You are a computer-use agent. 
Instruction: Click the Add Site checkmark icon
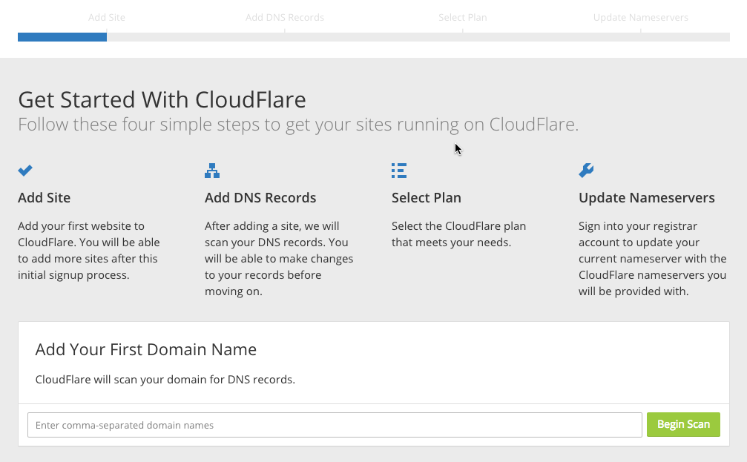click(x=25, y=170)
